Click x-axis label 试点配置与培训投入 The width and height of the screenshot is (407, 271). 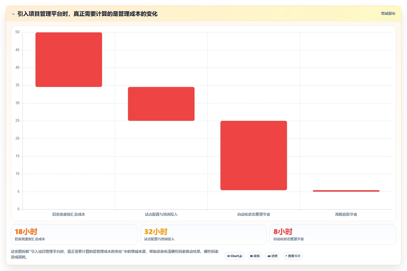[161, 214]
